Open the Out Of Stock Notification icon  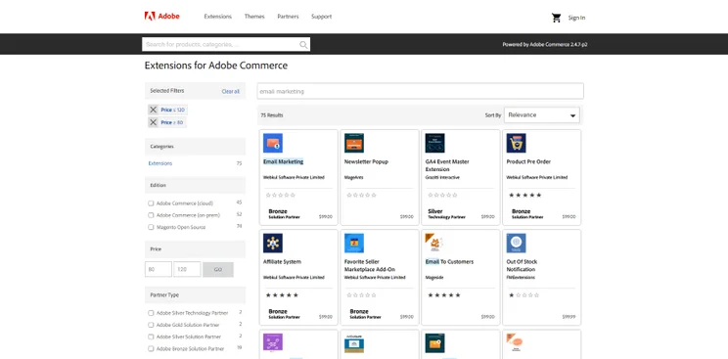(x=517, y=243)
